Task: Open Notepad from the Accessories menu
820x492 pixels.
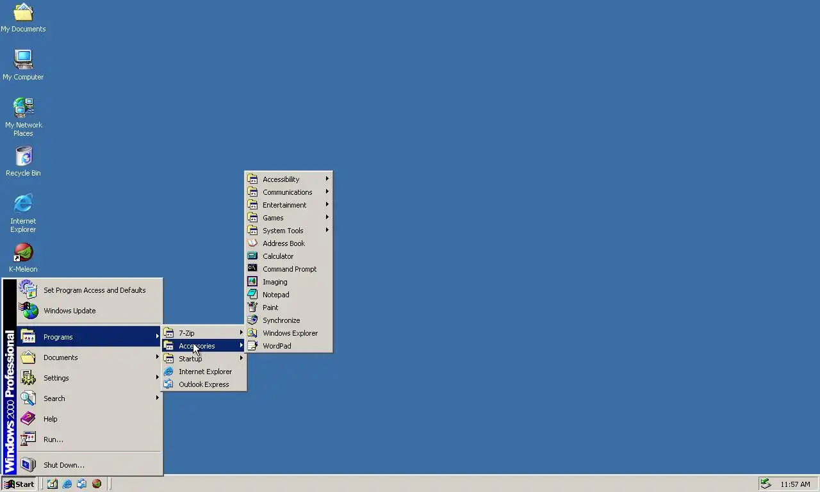Action: 288,295
